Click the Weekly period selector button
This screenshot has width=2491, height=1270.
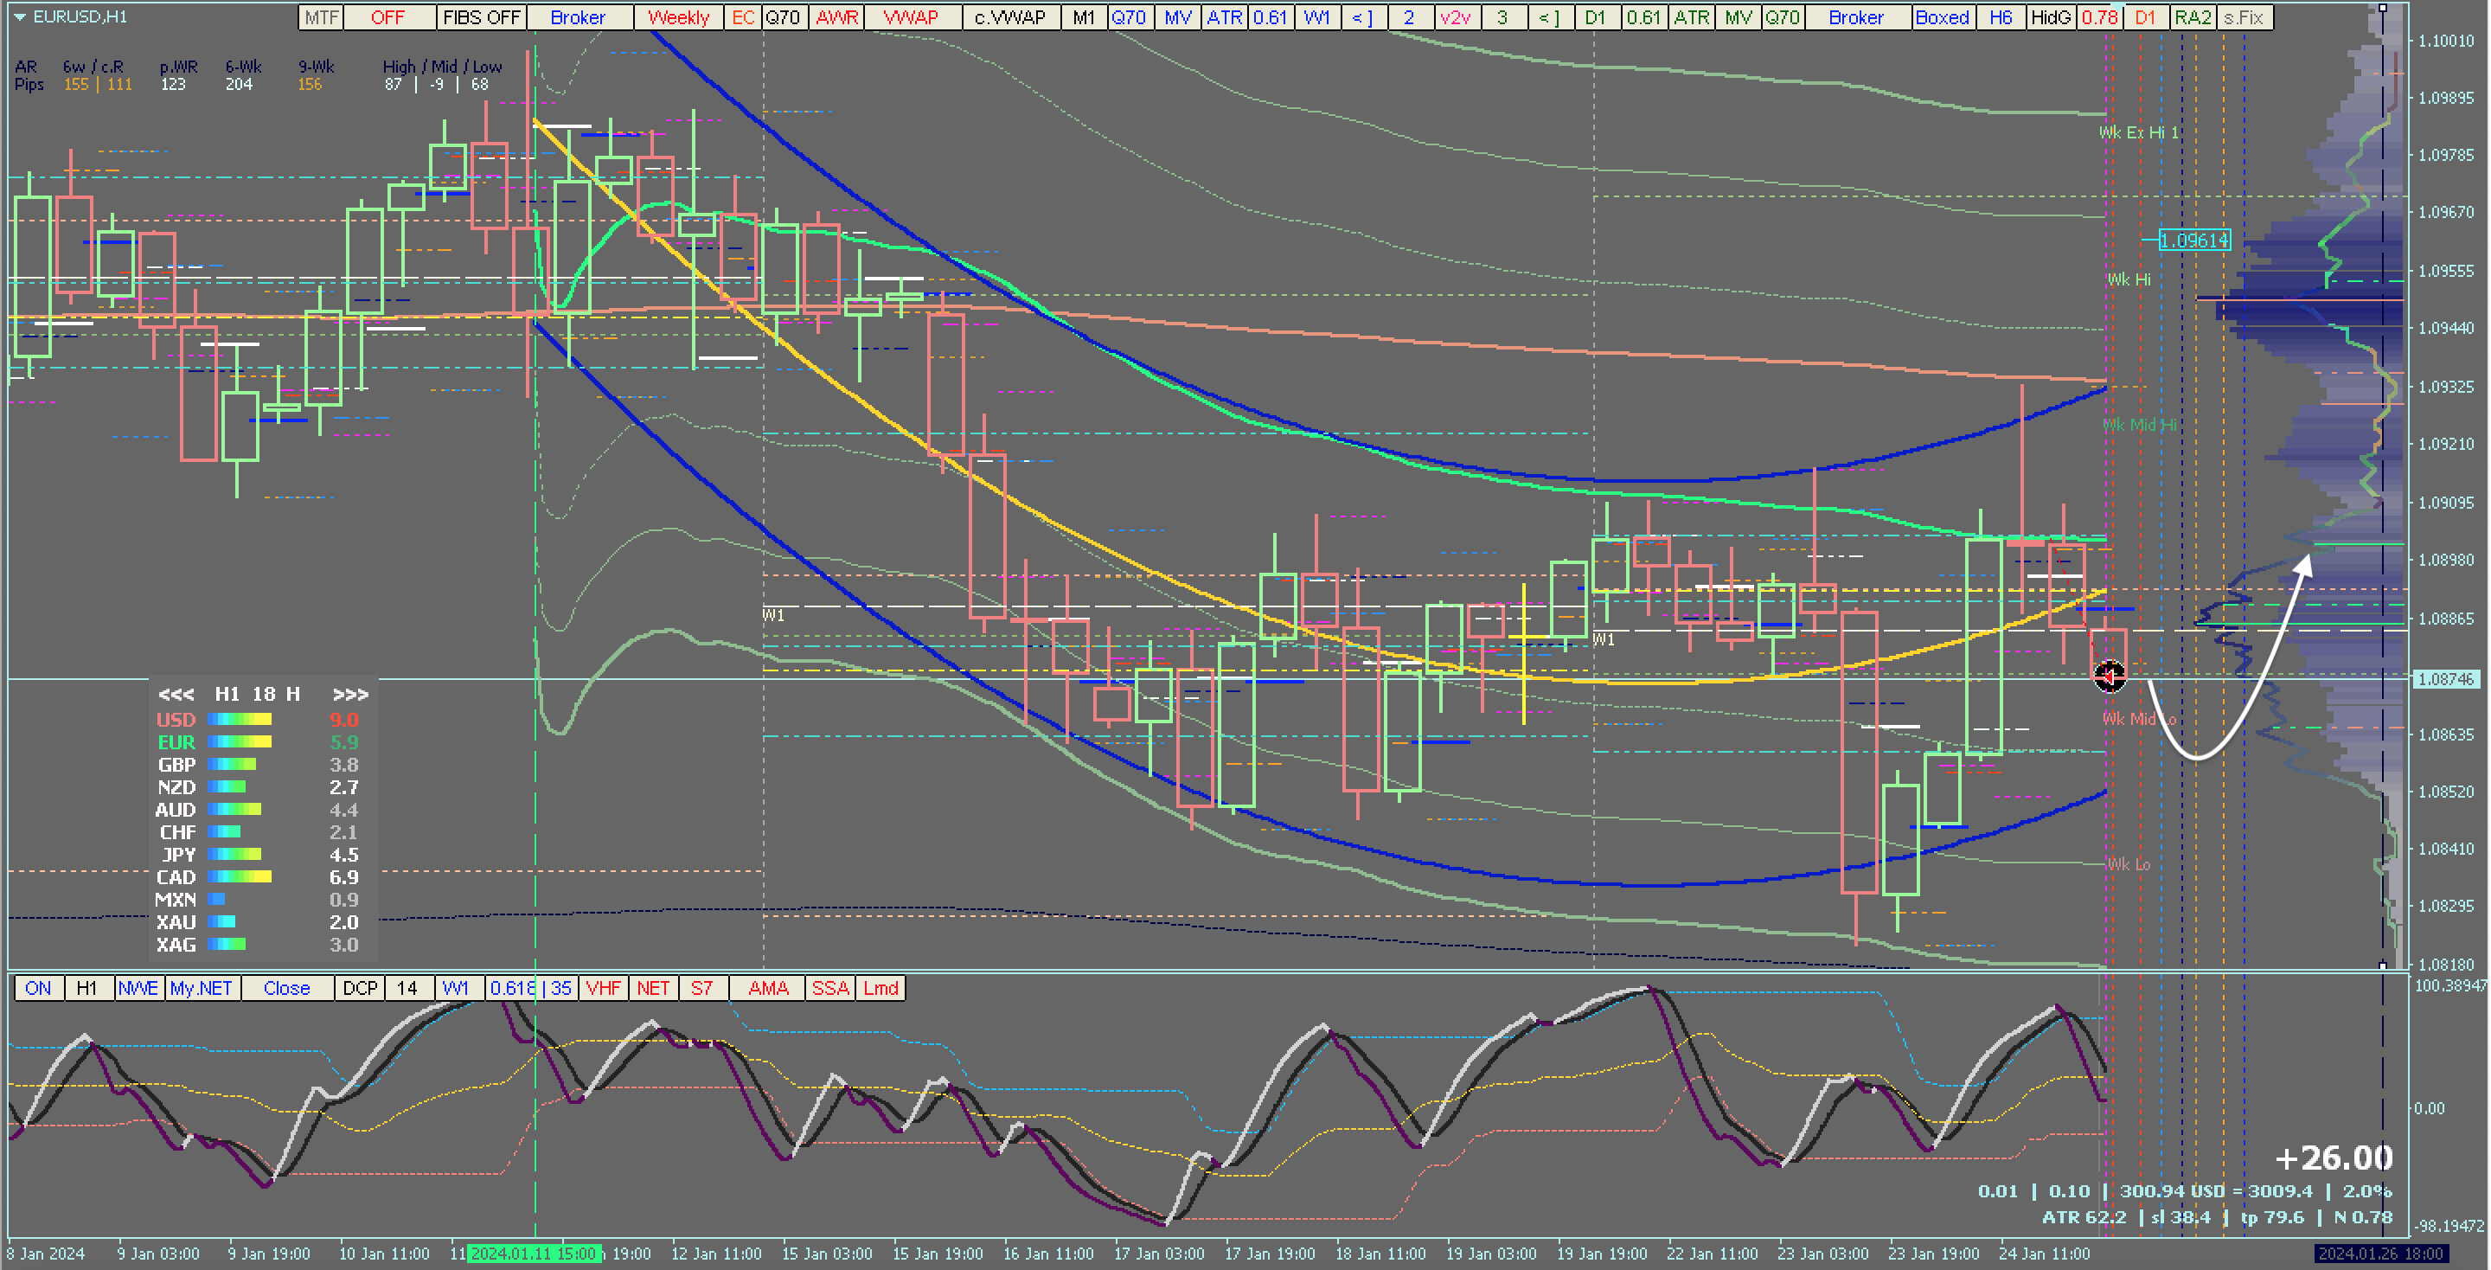[x=678, y=17]
